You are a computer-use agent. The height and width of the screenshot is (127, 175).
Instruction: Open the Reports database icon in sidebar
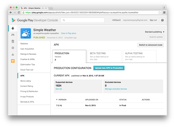tap(13, 41)
